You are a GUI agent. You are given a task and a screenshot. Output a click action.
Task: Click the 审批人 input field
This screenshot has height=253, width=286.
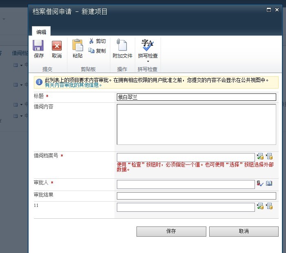click(x=185, y=184)
